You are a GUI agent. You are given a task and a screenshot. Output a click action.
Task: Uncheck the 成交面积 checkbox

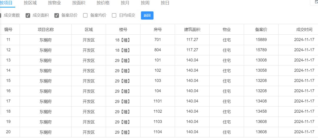[28, 16]
